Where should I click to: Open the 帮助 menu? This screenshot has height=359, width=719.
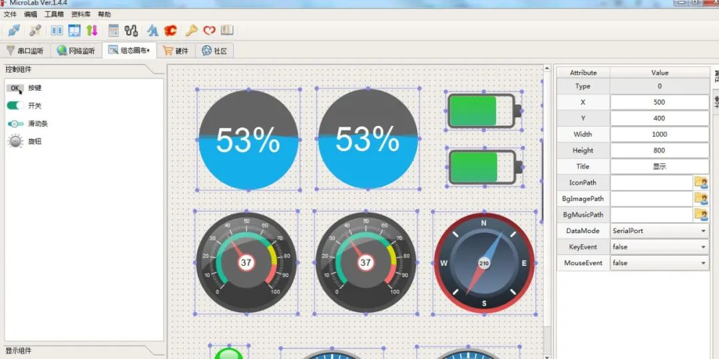tap(104, 14)
